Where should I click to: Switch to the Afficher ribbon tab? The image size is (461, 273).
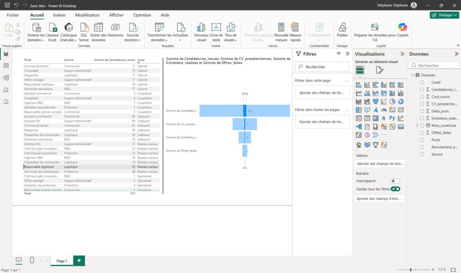pos(116,15)
